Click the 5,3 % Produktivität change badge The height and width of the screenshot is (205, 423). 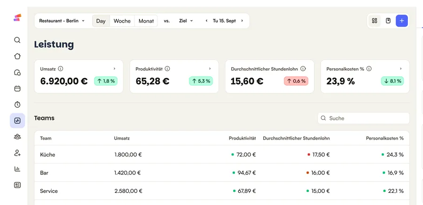coord(201,81)
